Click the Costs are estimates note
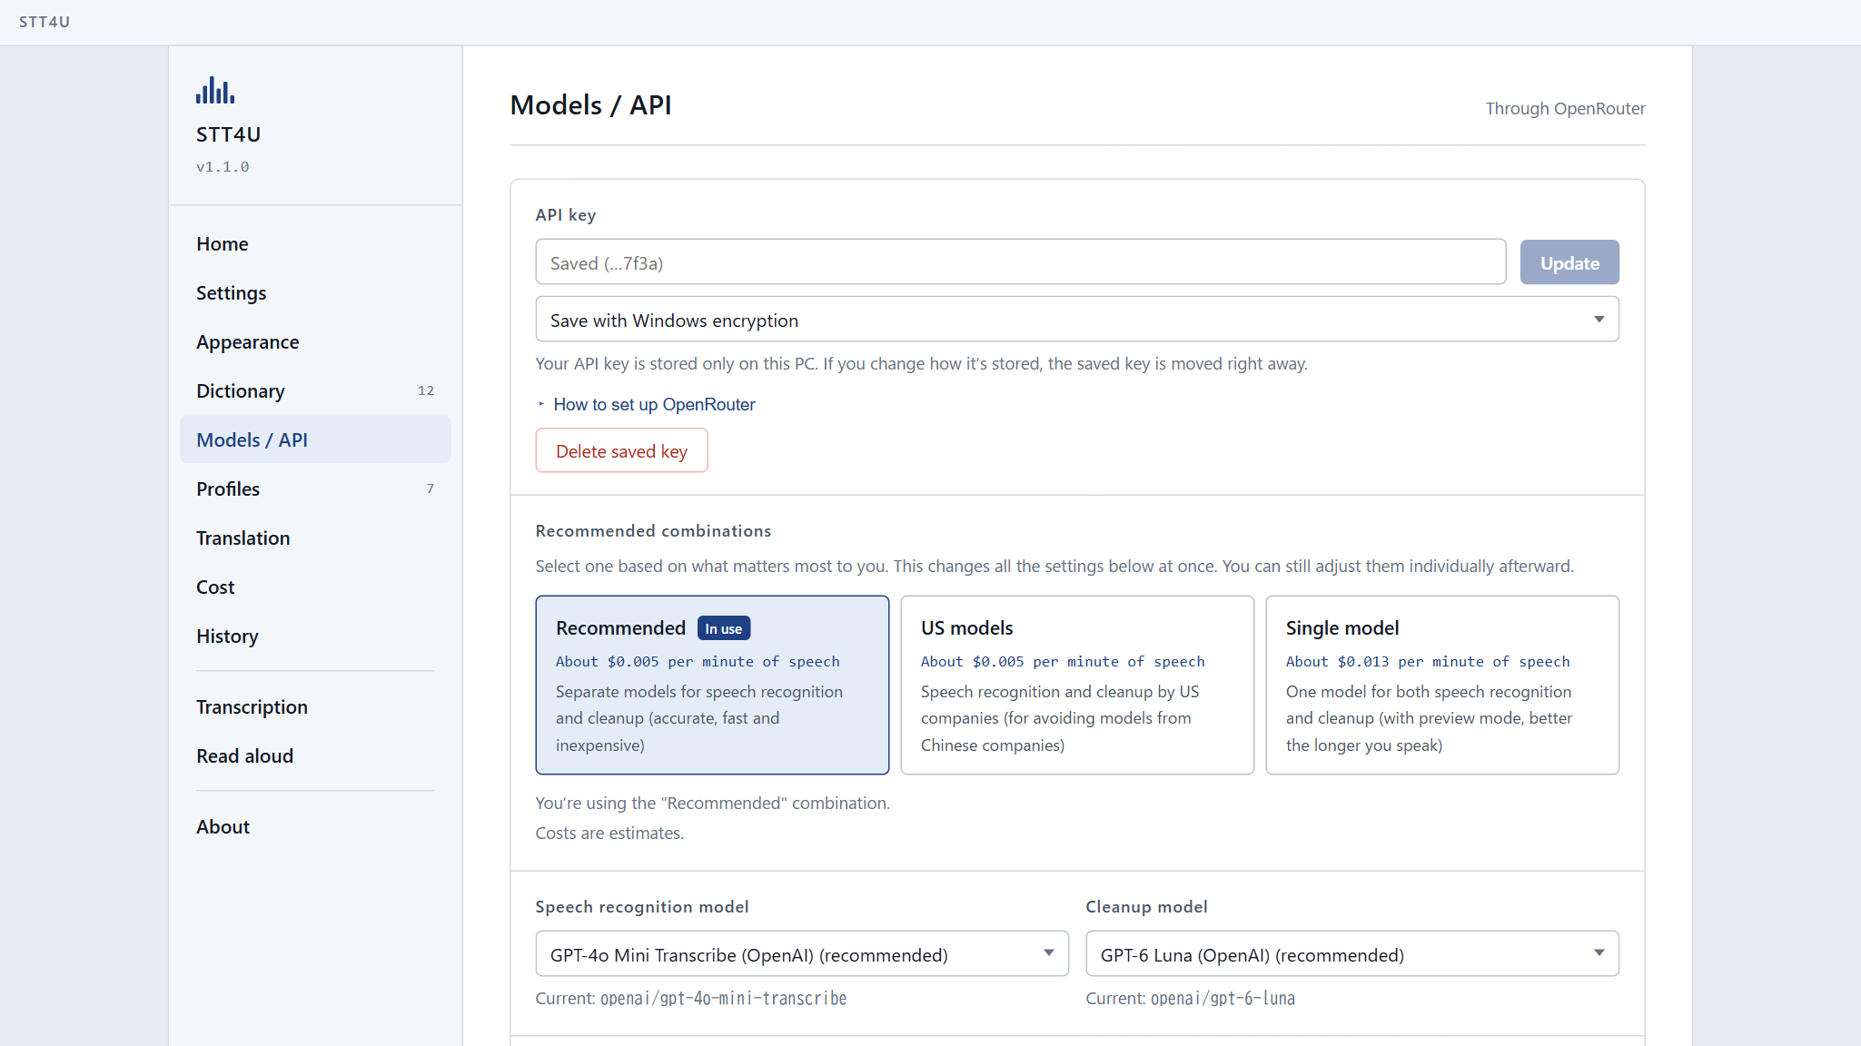Screen dimensions: 1861x1046 coord(609,833)
